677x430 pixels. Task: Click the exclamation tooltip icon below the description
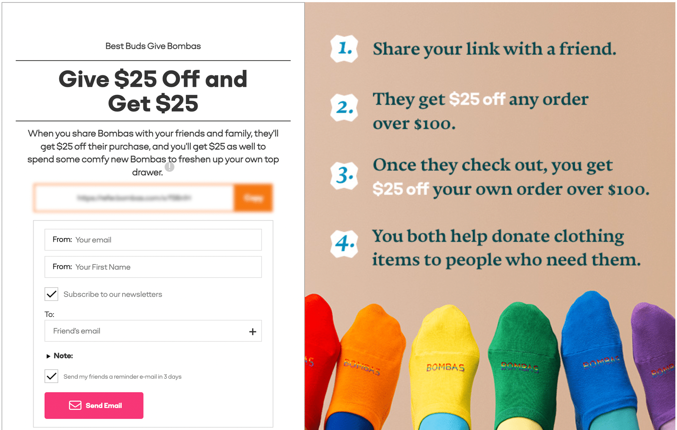point(170,167)
